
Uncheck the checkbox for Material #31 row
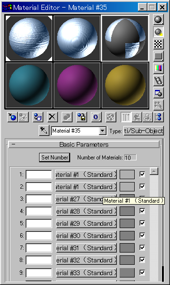[x=142, y=247]
